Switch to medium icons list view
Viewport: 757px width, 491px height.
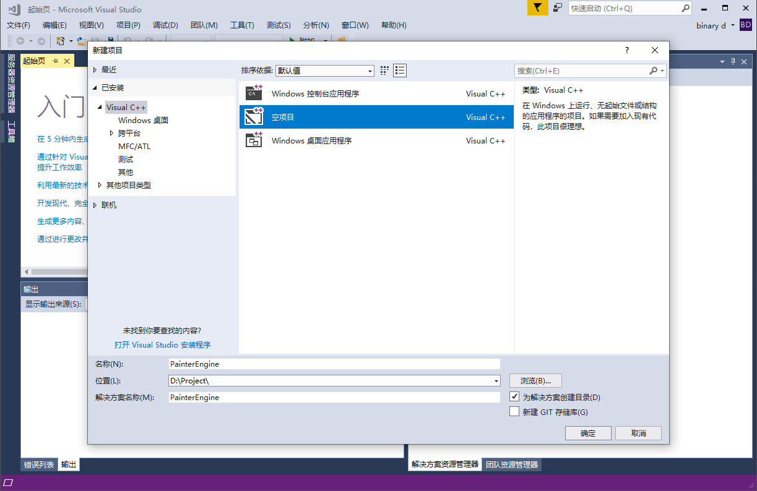pyautogui.click(x=400, y=70)
